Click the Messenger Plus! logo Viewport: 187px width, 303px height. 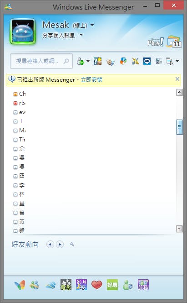[156, 42]
